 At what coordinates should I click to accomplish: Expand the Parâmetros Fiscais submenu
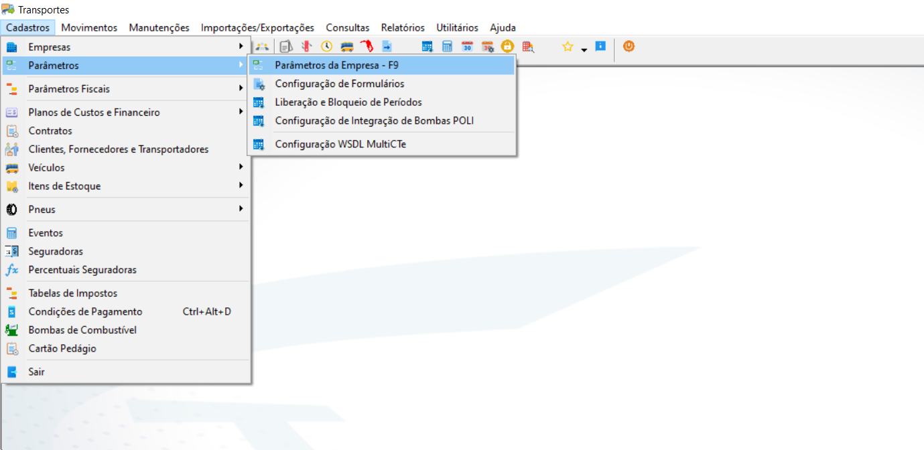125,89
